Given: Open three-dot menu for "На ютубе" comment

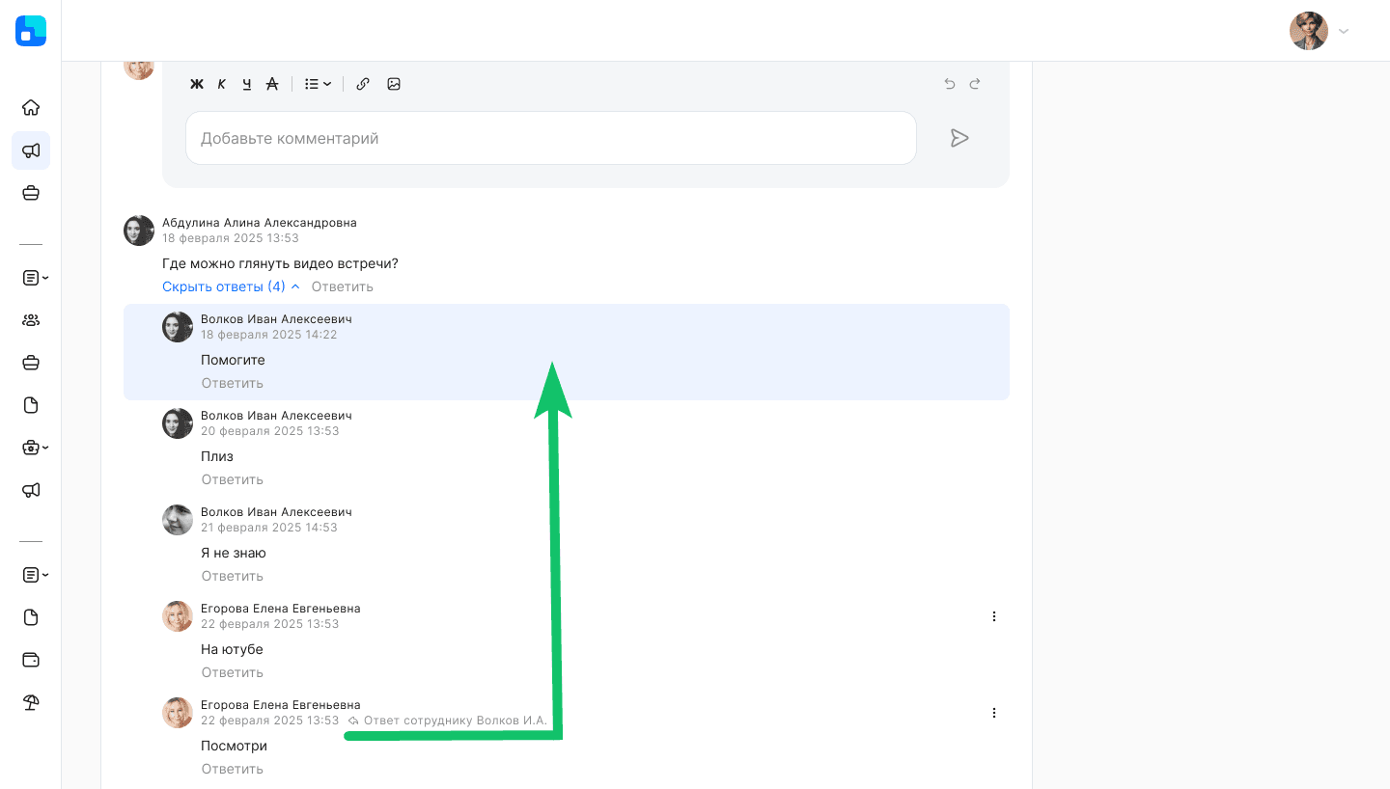Looking at the screenshot, I should tap(994, 616).
